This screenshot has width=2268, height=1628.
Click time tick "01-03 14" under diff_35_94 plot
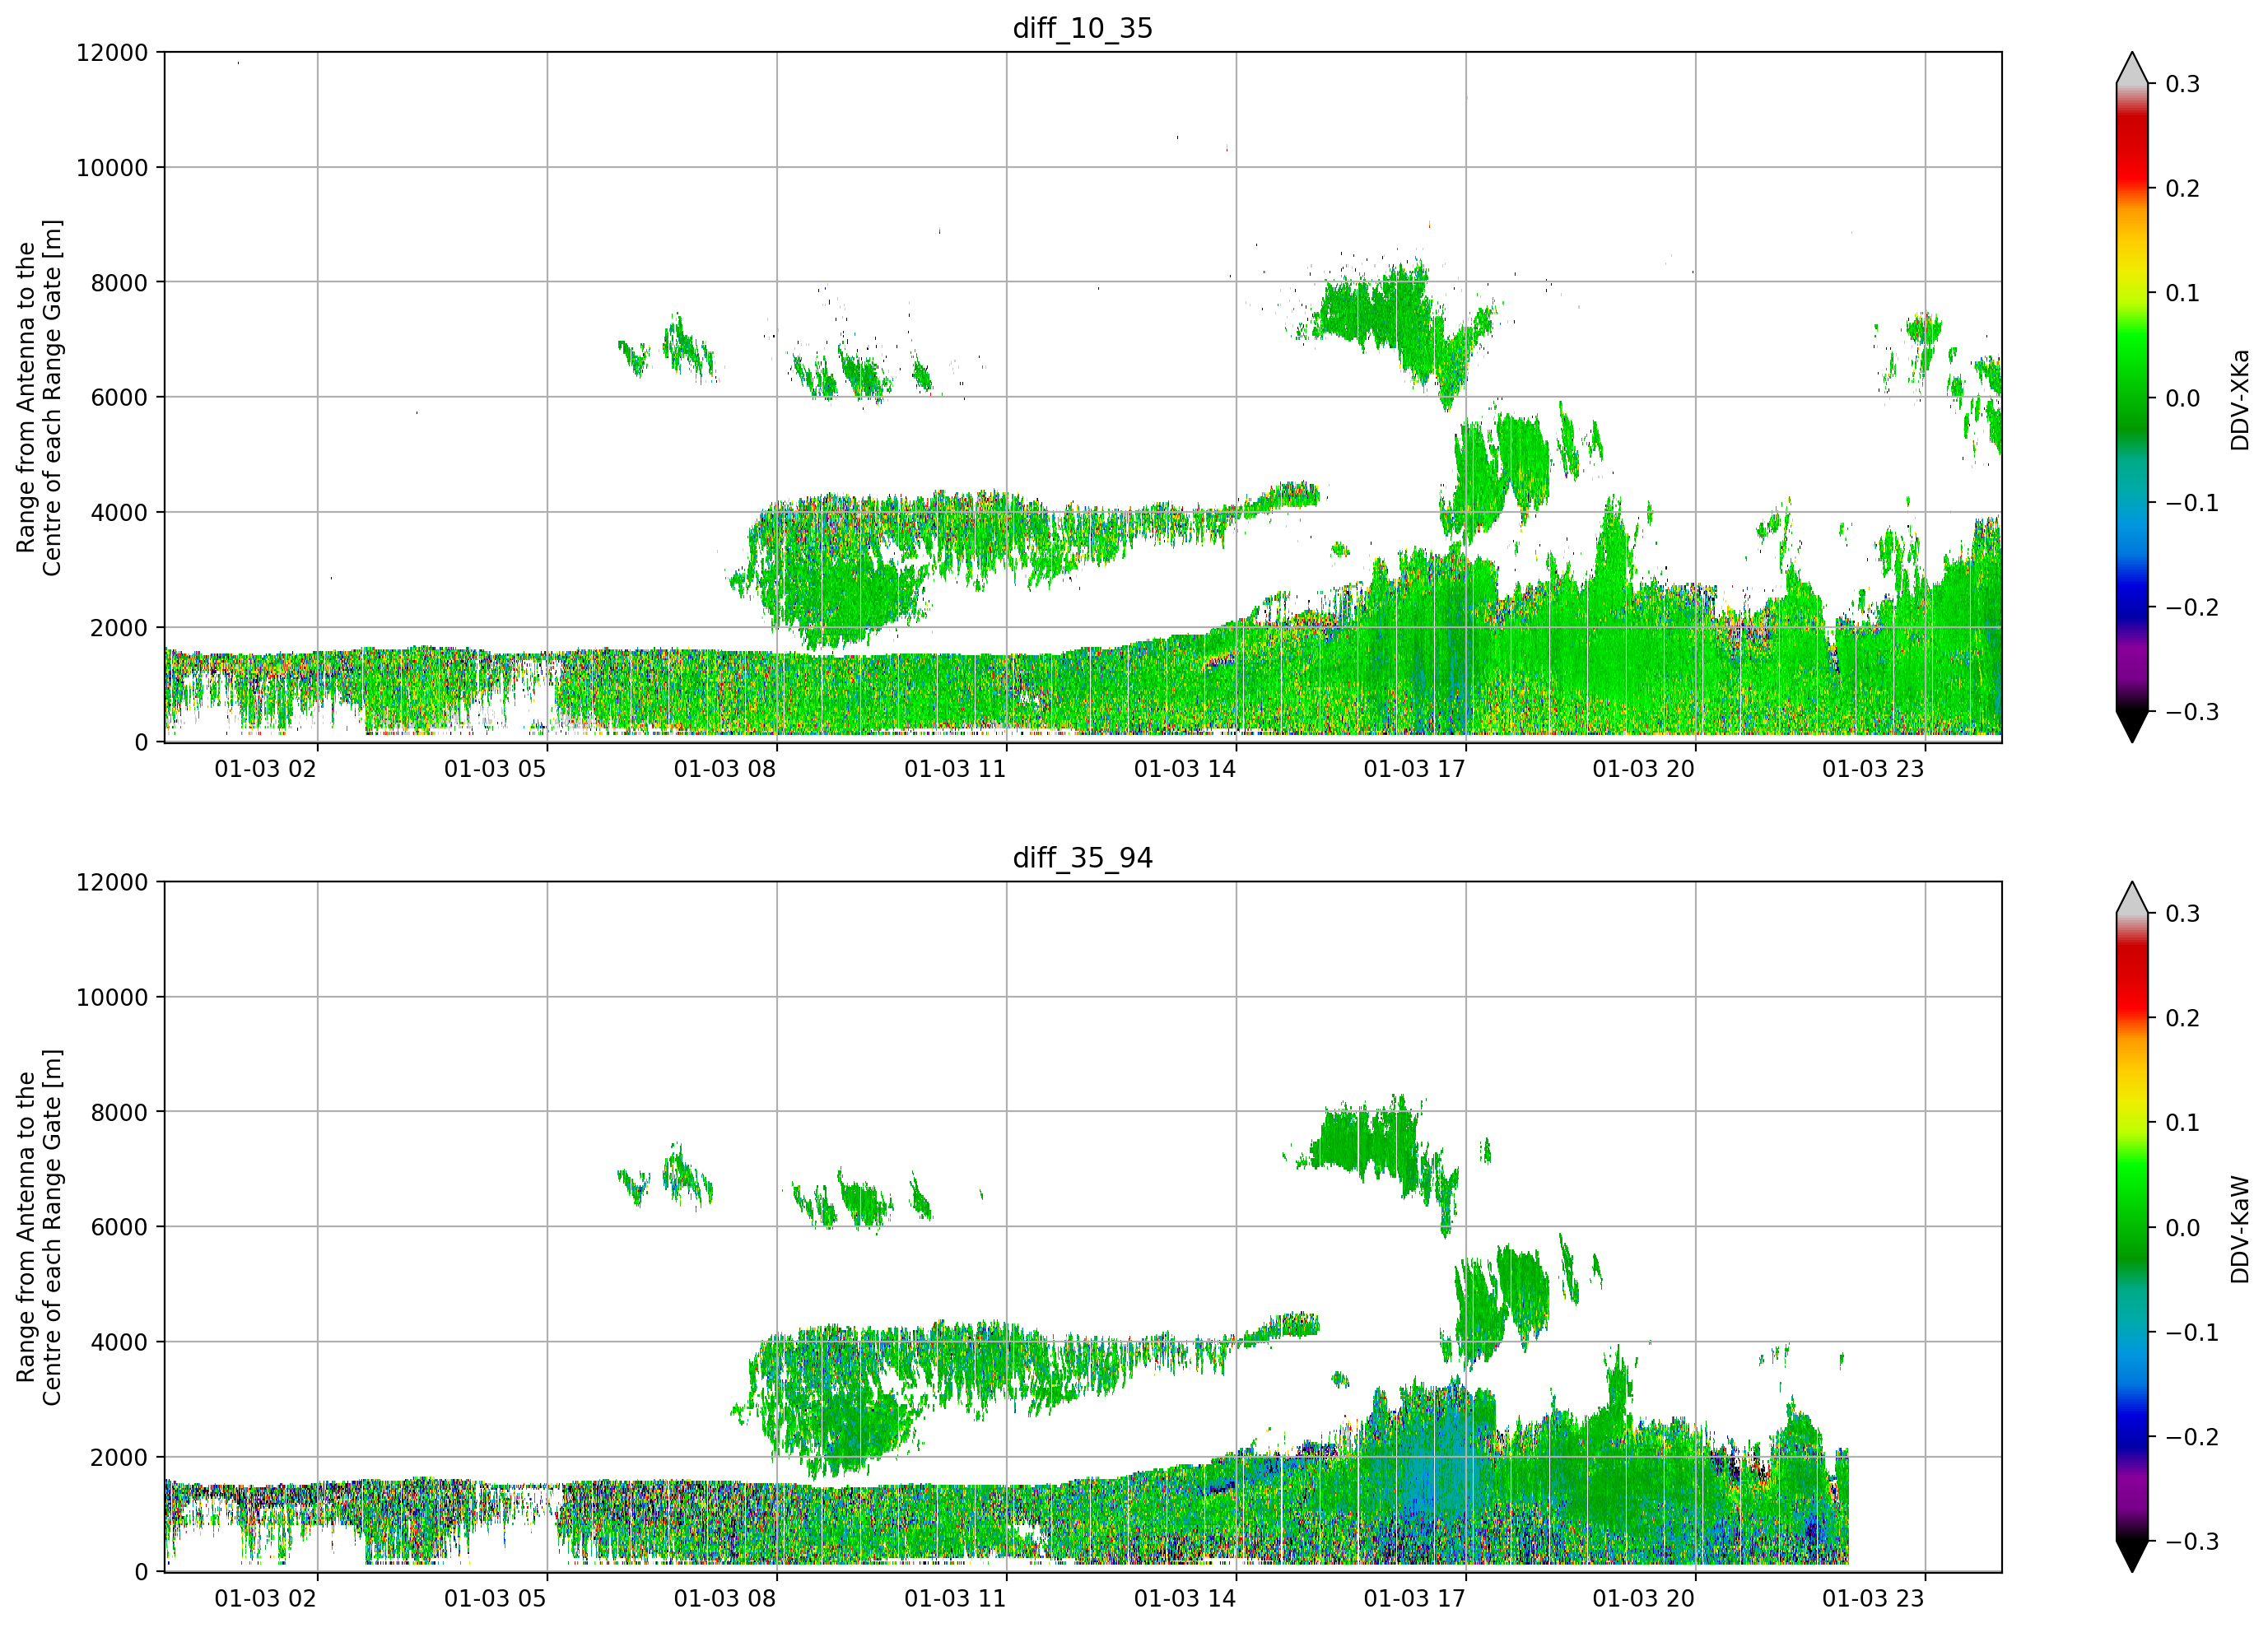tap(1185, 1599)
